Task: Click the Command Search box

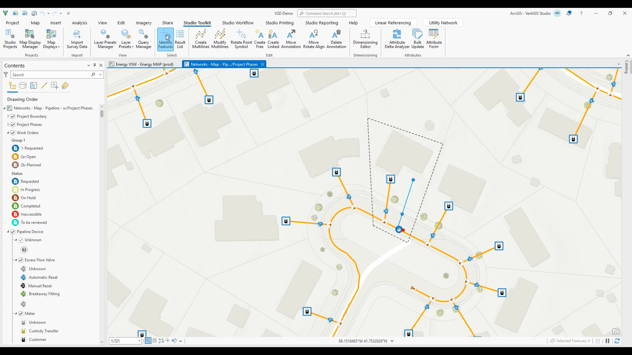Action: 327,13
